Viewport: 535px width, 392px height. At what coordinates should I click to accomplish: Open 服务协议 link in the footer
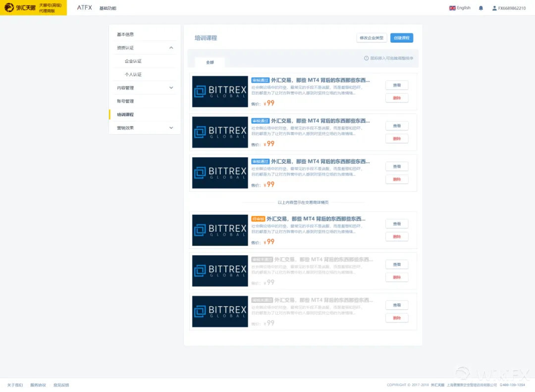coord(38,385)
